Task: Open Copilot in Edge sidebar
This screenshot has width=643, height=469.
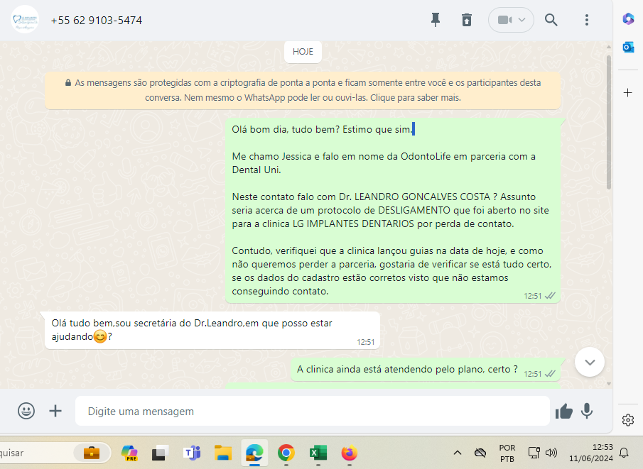Action: (x=628, y=19)
